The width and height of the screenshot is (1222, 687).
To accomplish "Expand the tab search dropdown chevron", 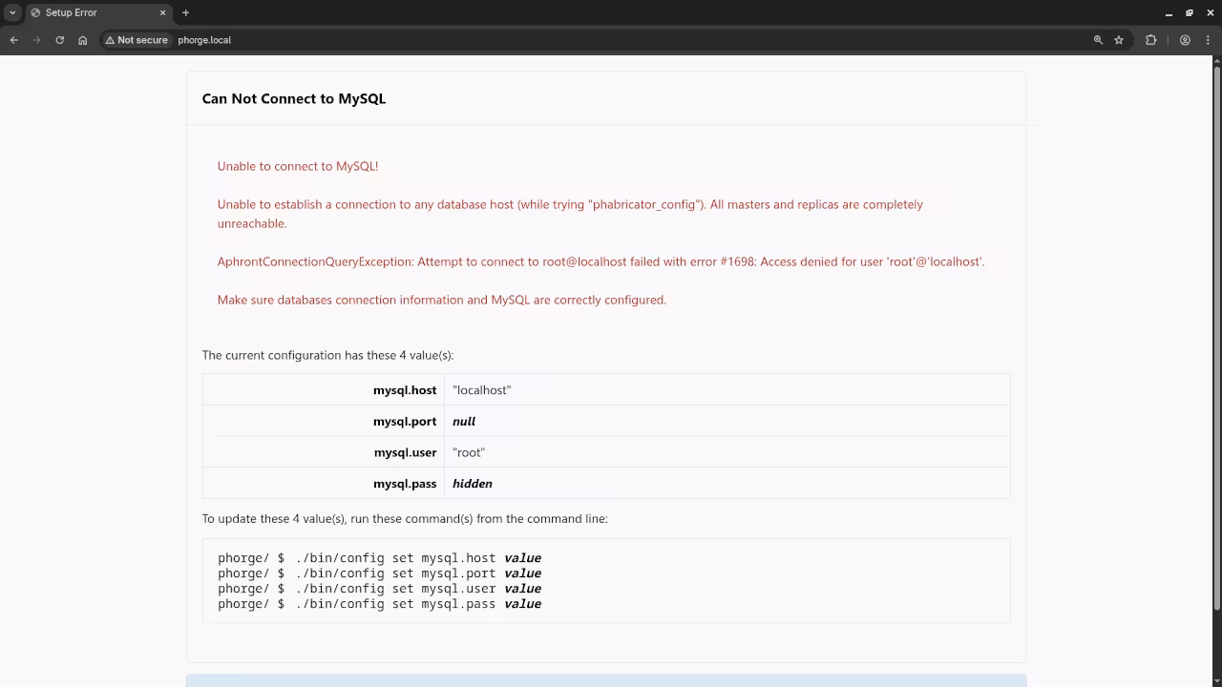I will tap(12, 12).
